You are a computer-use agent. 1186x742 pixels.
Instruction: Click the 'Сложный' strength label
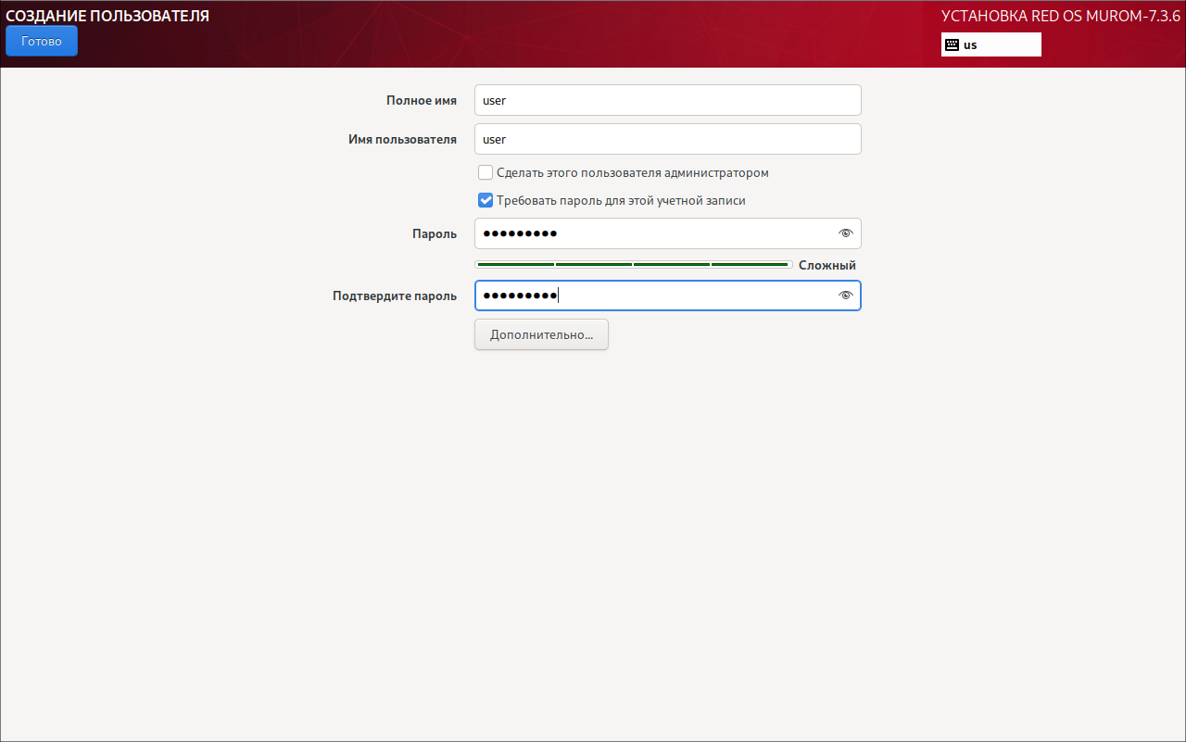click(826, 265)
